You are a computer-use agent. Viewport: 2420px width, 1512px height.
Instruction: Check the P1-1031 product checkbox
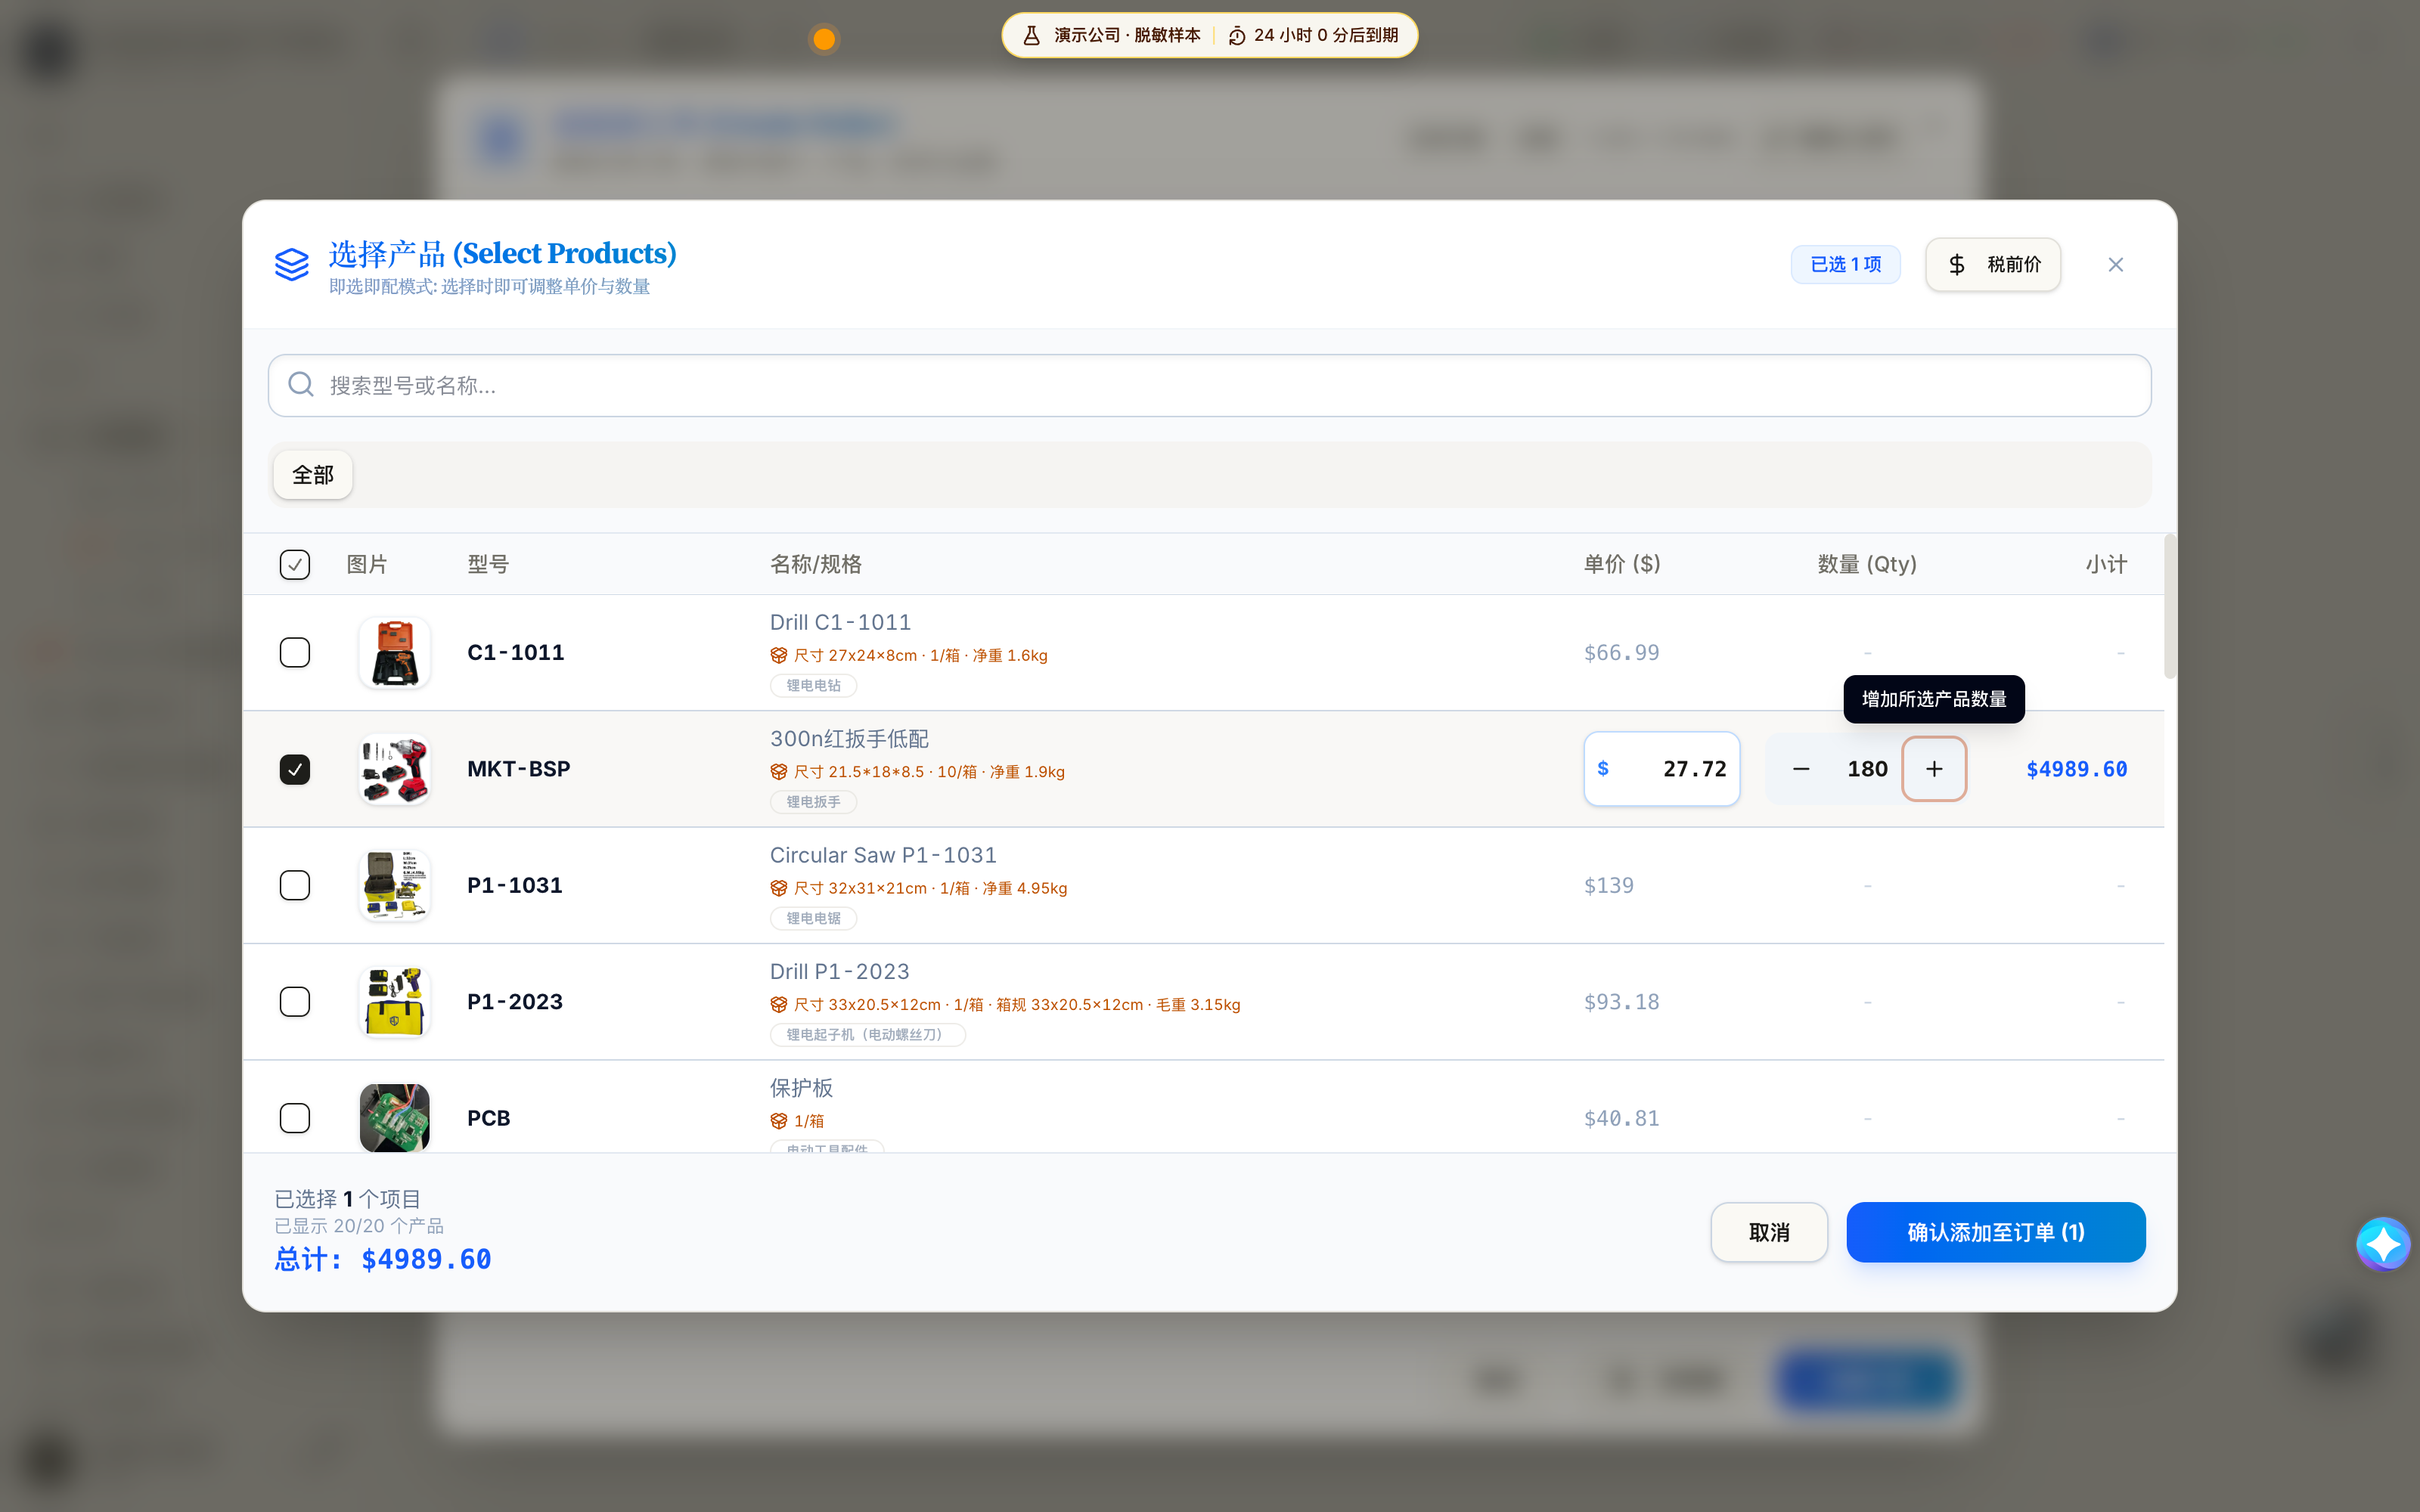294,886
